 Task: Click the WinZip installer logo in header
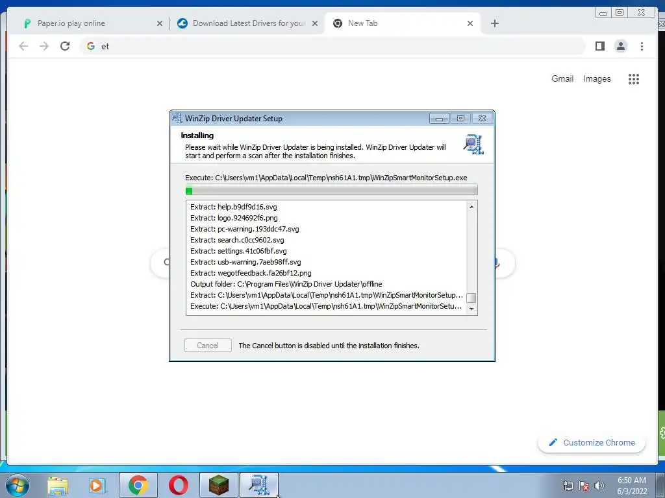pyautogui.click(x=473, y=145)
